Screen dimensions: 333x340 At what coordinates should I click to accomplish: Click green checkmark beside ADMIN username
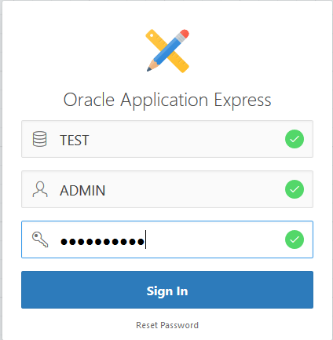[x=295, y=189]
